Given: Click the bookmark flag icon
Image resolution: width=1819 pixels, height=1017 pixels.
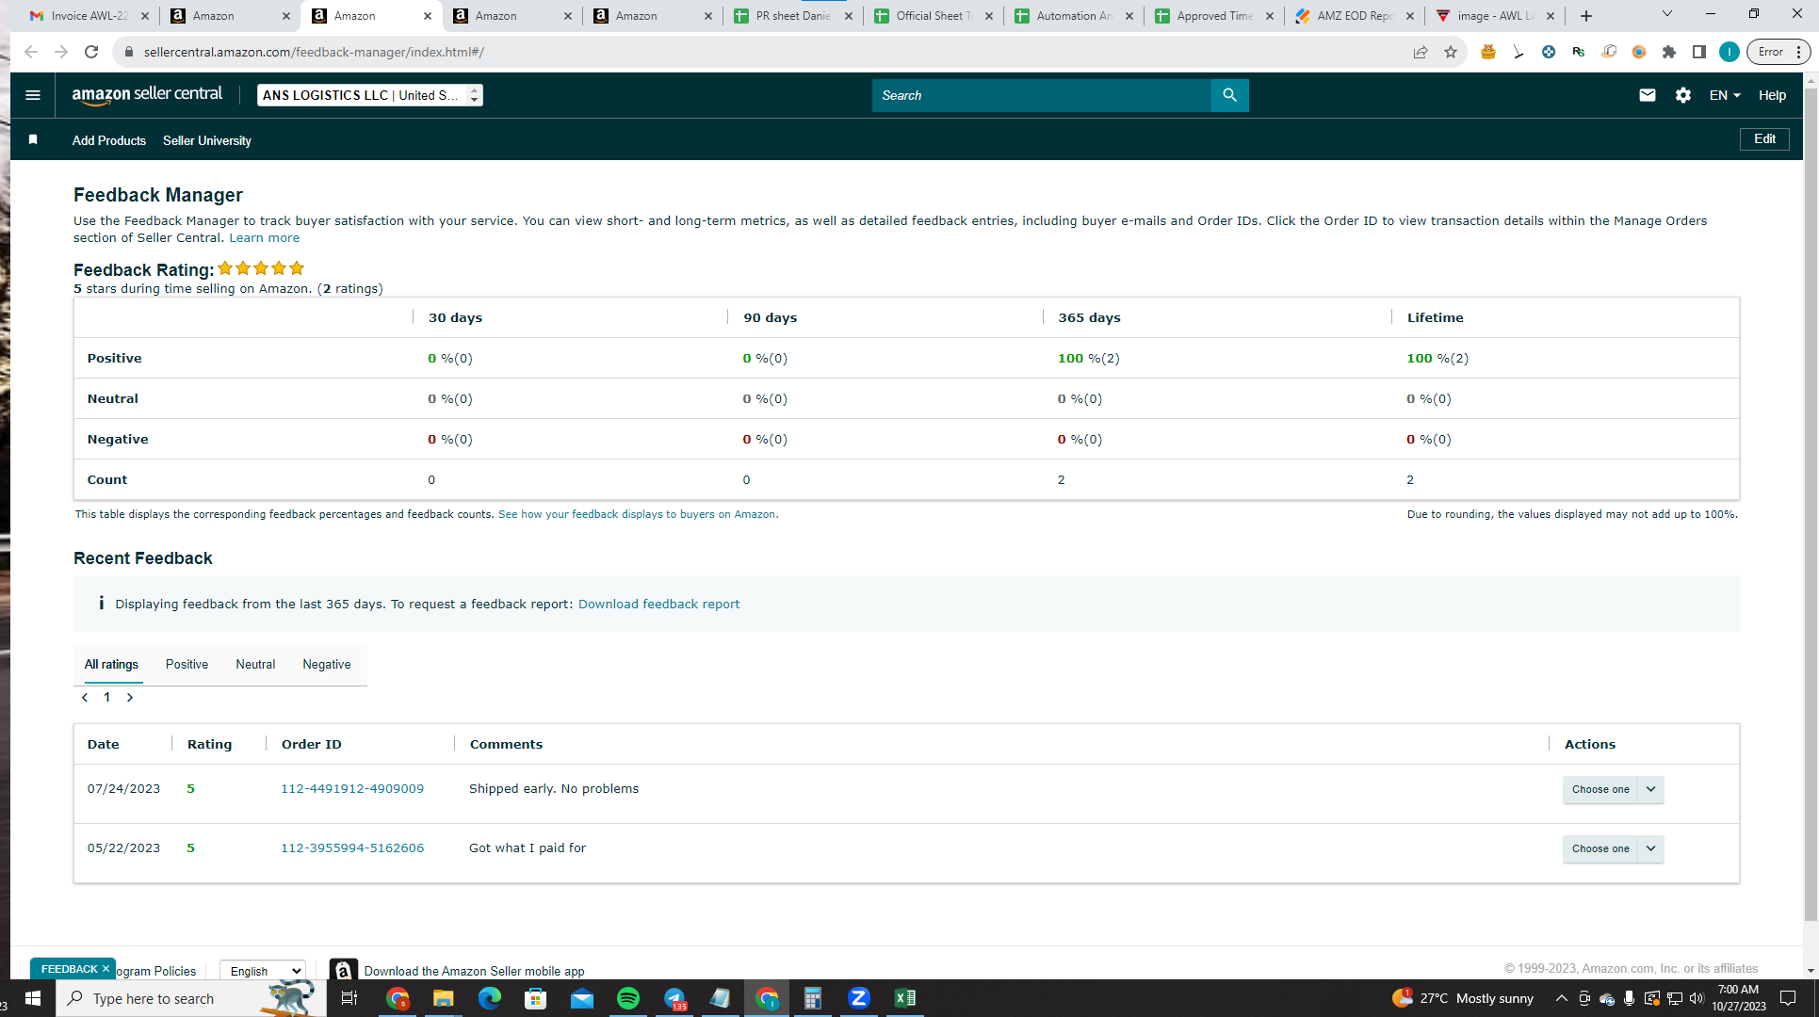Looking at the screenshot, I should tap(33, 140).
